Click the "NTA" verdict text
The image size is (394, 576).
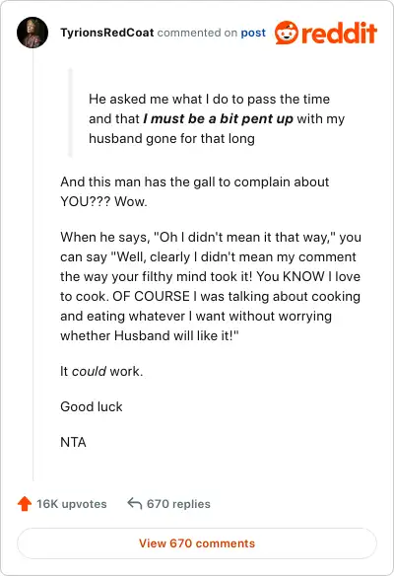coord(73,442)
